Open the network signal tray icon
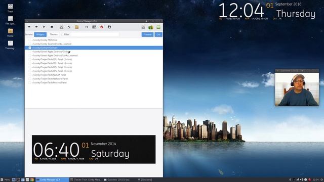Screen dimensions: 324x182 (298, 180)
